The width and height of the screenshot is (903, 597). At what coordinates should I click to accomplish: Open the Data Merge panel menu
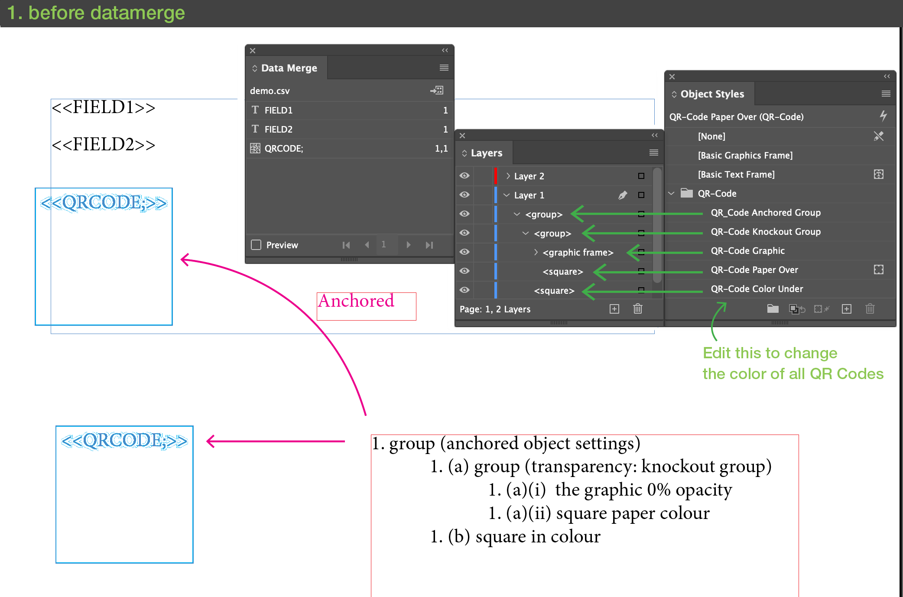tap(444, 68)
